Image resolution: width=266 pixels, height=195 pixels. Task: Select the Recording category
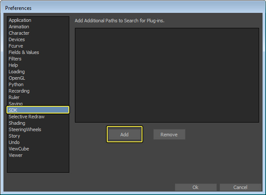click(19, 91)
